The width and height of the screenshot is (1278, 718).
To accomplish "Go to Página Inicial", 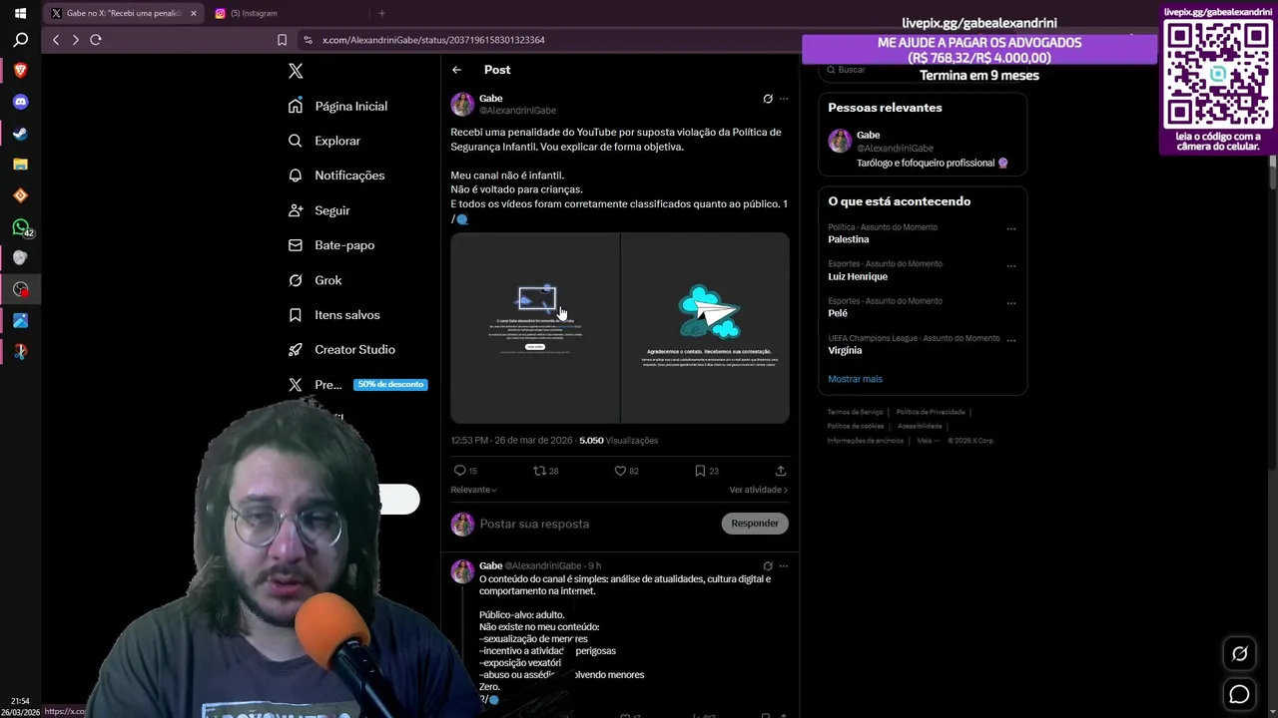I will point(337,106).
